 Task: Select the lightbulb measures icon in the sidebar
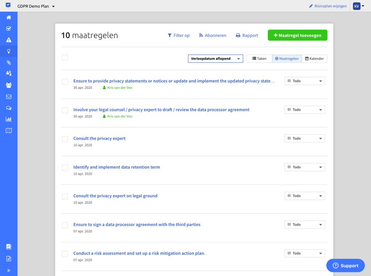click(x=9, y=51)
